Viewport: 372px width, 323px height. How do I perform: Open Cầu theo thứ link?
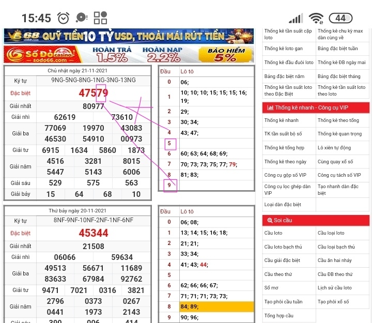pyautogui.click(x=278, y=274)
